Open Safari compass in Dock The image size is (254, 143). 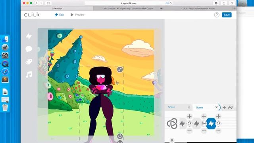click(5, 71)
